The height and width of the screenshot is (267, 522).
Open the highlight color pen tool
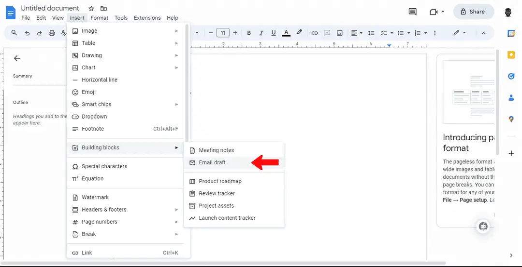point(299,33)
